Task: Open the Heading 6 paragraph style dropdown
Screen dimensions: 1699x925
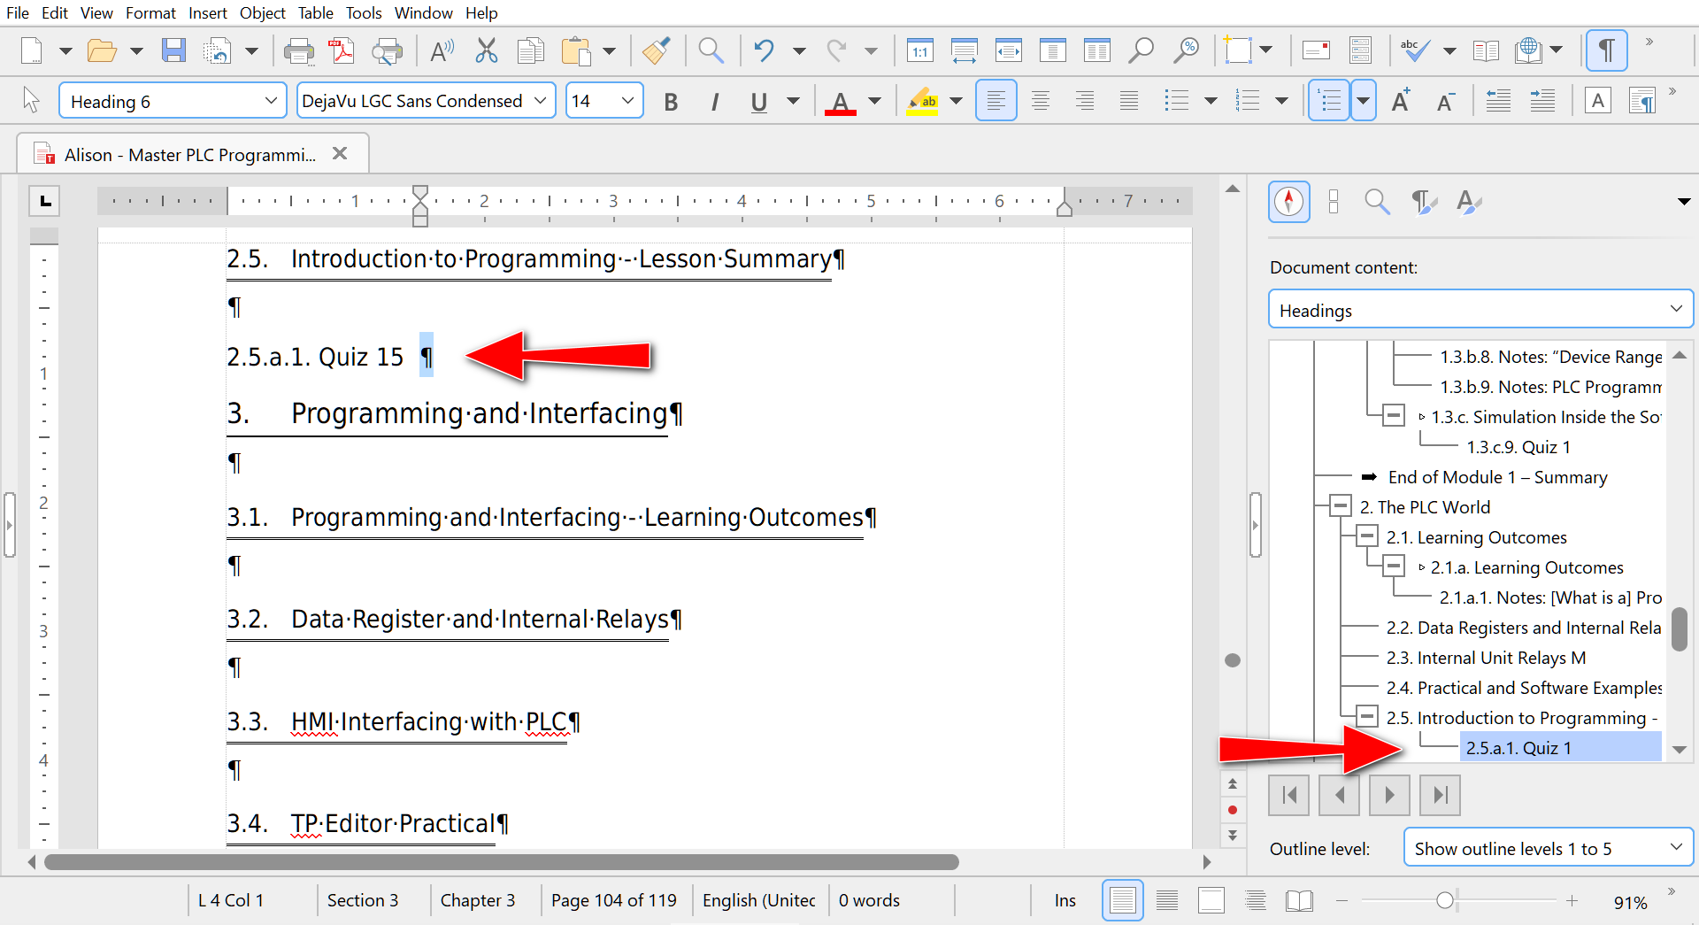Action: click(271, 101)
